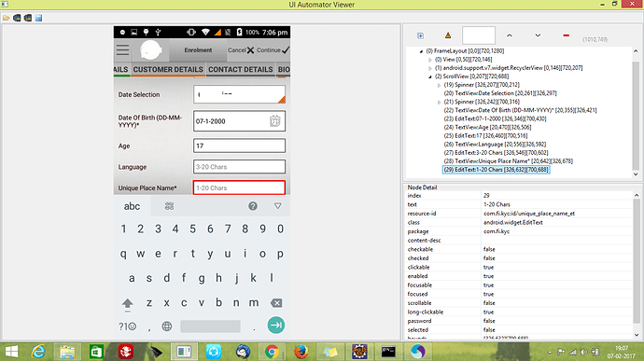Expand all nodes with the plus icon
The image size is (644, 361).
tap(420, 35)
